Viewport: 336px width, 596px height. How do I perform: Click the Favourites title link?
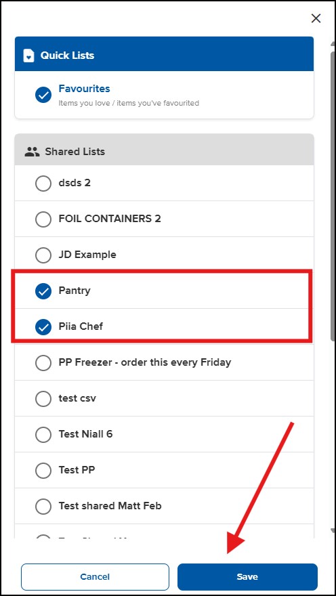(x=84, y=89)
